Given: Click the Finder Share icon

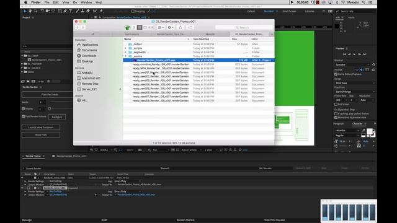Looking at the screenshot, I should click(x=181, y=27).
